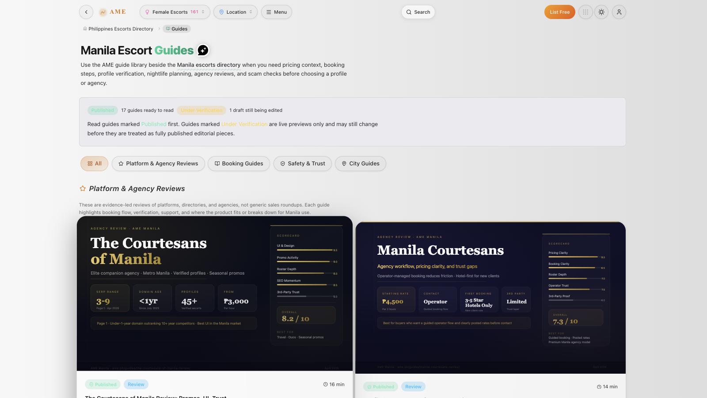Open the Menu button

pyautogui.click(x=277, y=12)
